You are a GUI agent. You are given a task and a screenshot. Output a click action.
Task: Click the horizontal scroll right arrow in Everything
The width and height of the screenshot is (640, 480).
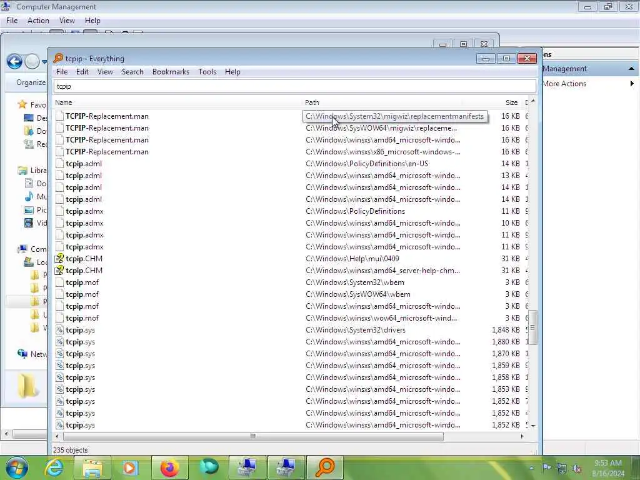(522, 436)
